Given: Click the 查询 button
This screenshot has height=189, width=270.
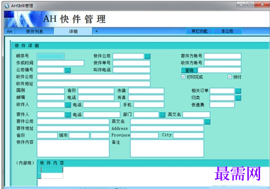Looking at the screenshot, I should click(189, 70).
